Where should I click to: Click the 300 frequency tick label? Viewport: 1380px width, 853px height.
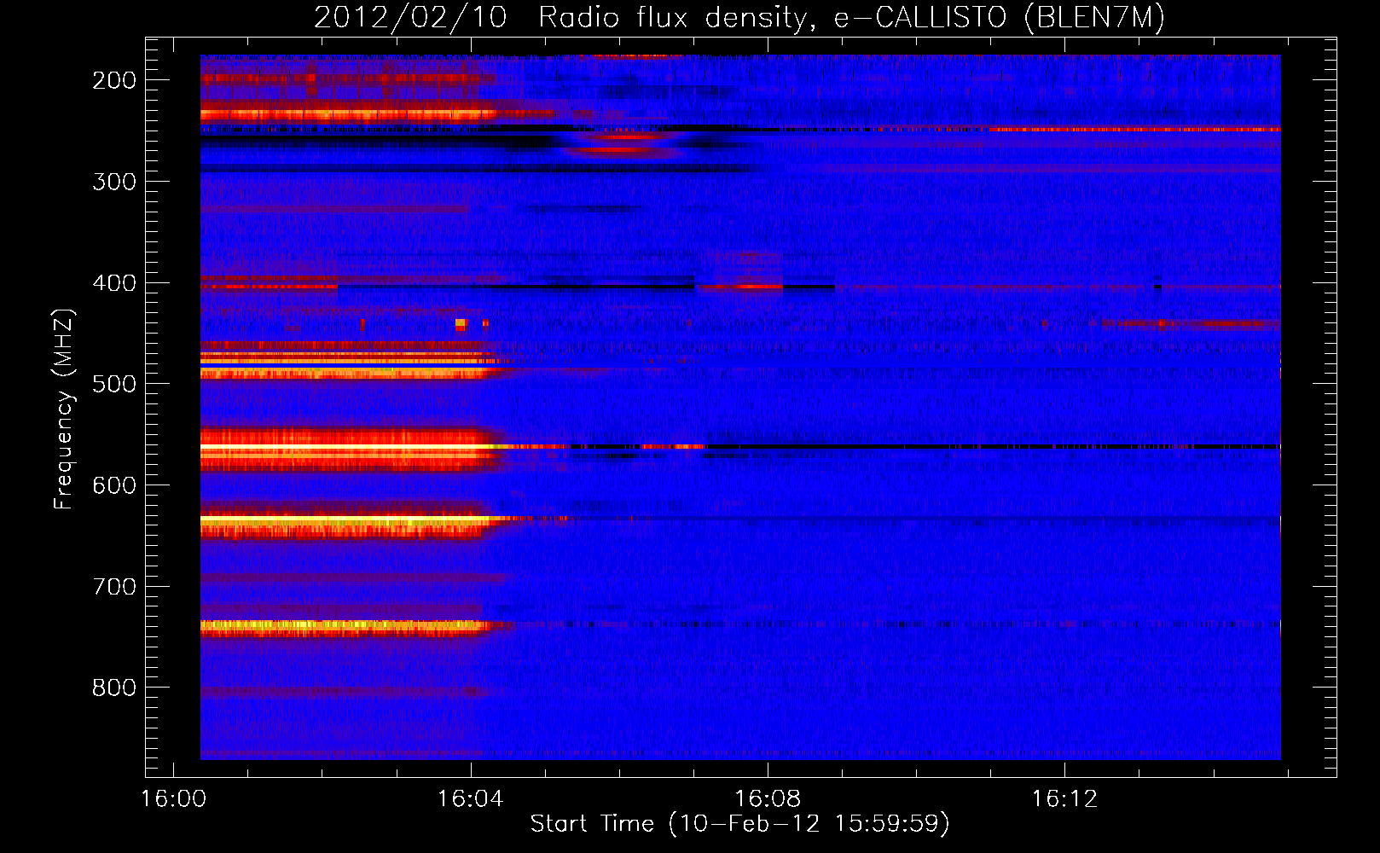pyautogui.click(x=114, y=182)
